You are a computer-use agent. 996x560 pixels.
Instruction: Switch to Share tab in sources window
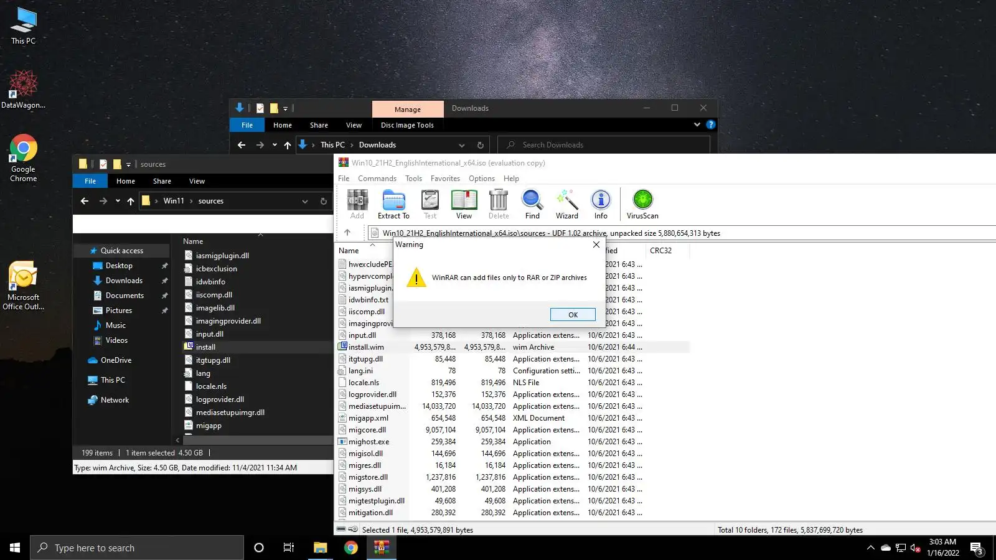162,181
